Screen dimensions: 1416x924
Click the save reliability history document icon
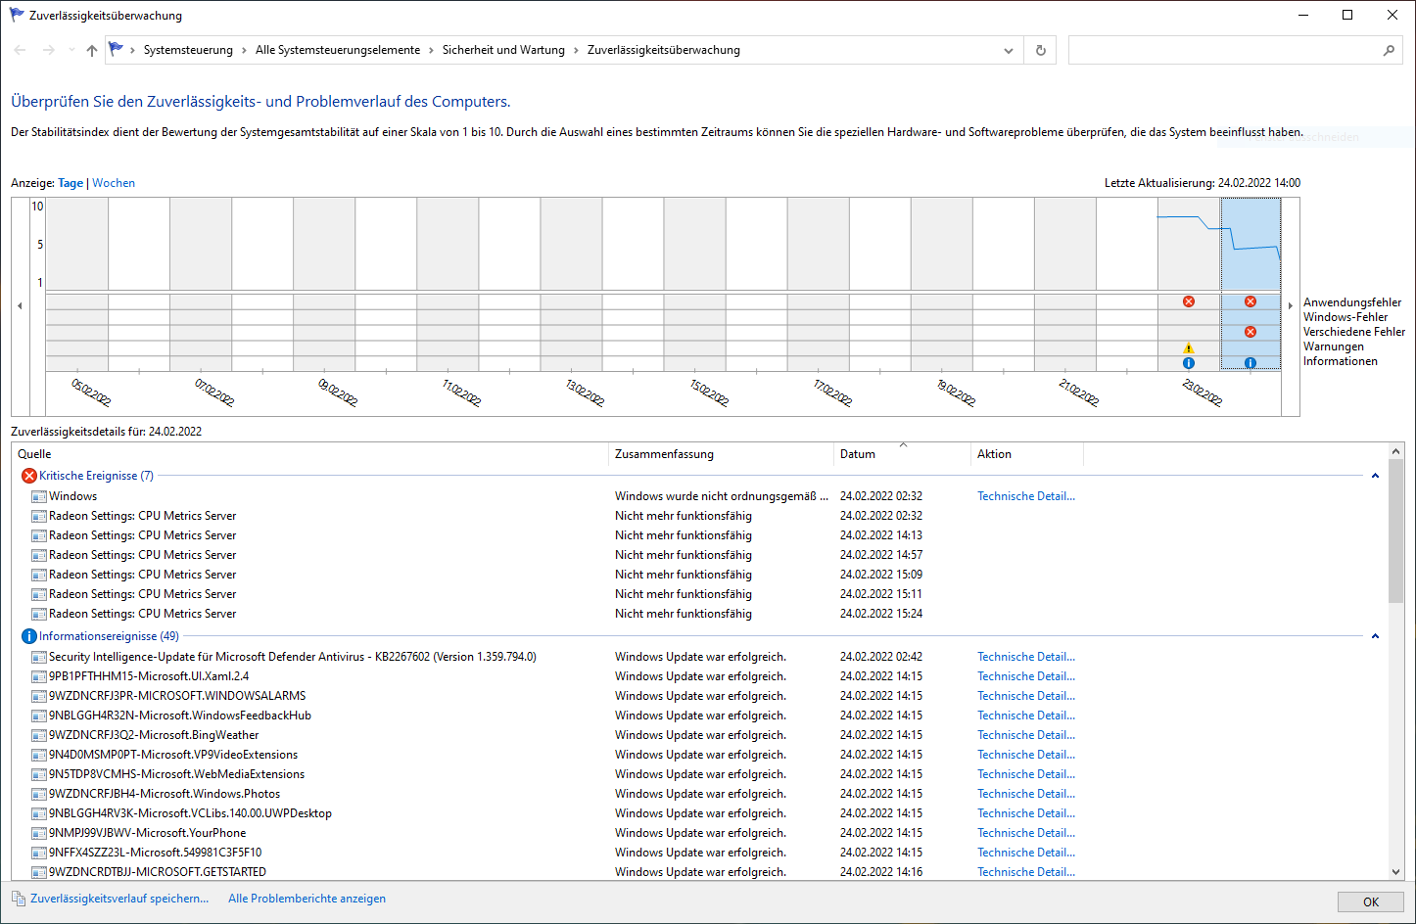pos(19,899)
